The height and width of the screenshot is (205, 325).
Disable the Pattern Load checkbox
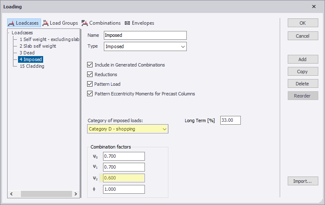pos(90,84)
